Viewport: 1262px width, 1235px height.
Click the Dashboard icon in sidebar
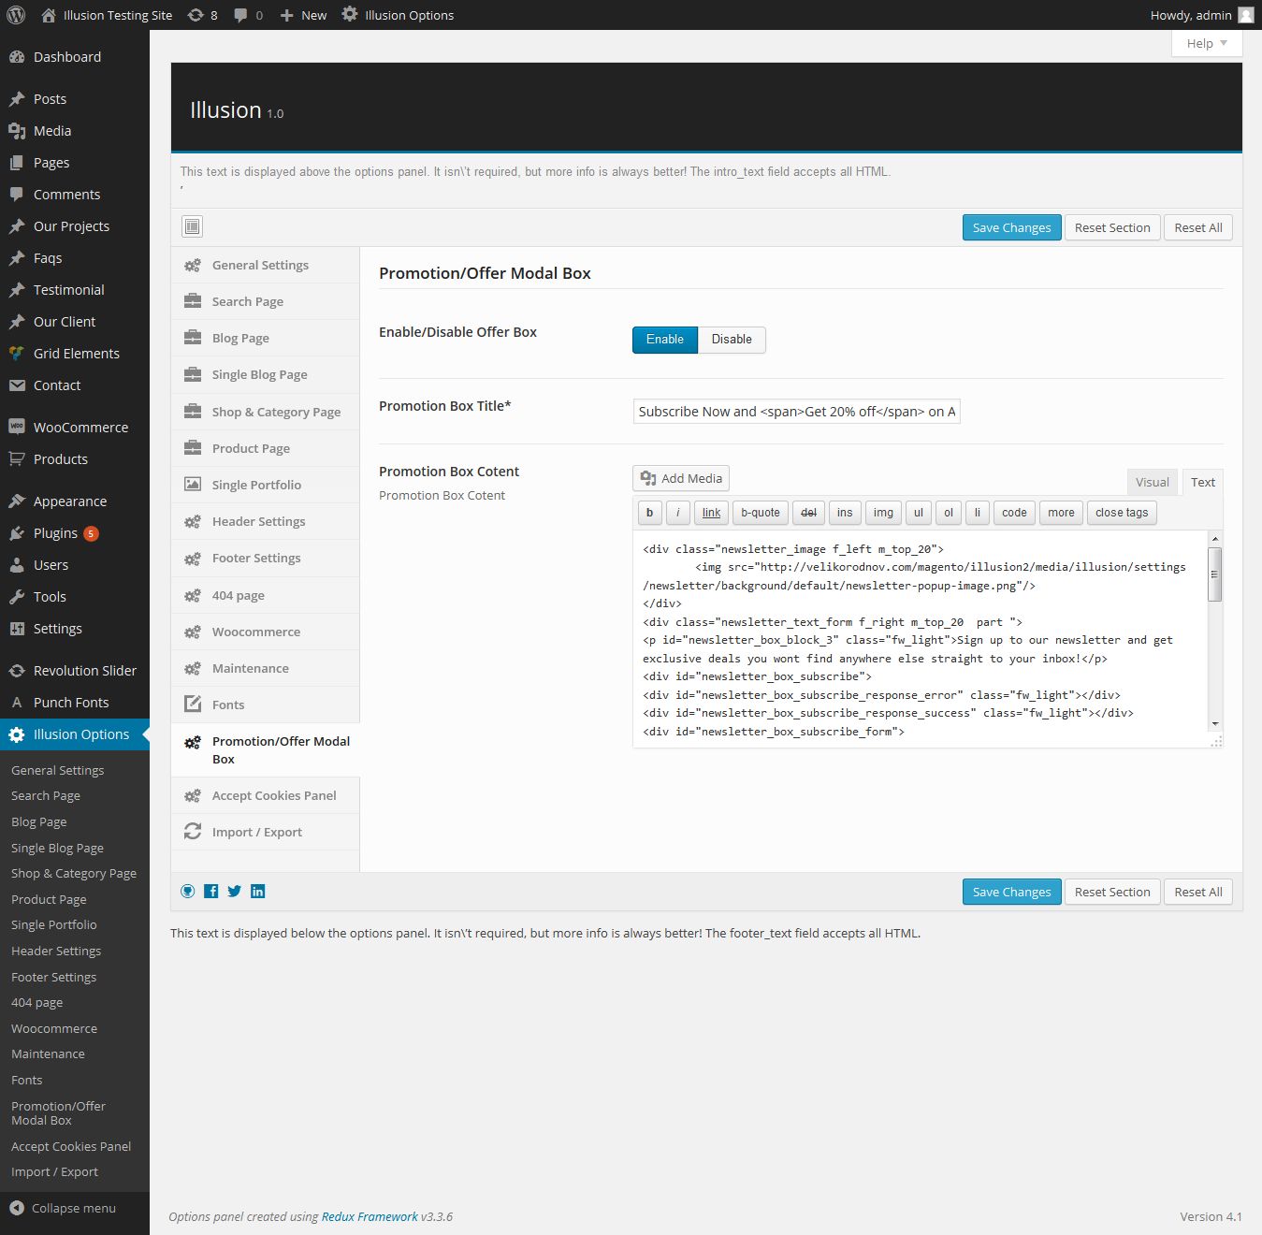[x=17, y=57]
